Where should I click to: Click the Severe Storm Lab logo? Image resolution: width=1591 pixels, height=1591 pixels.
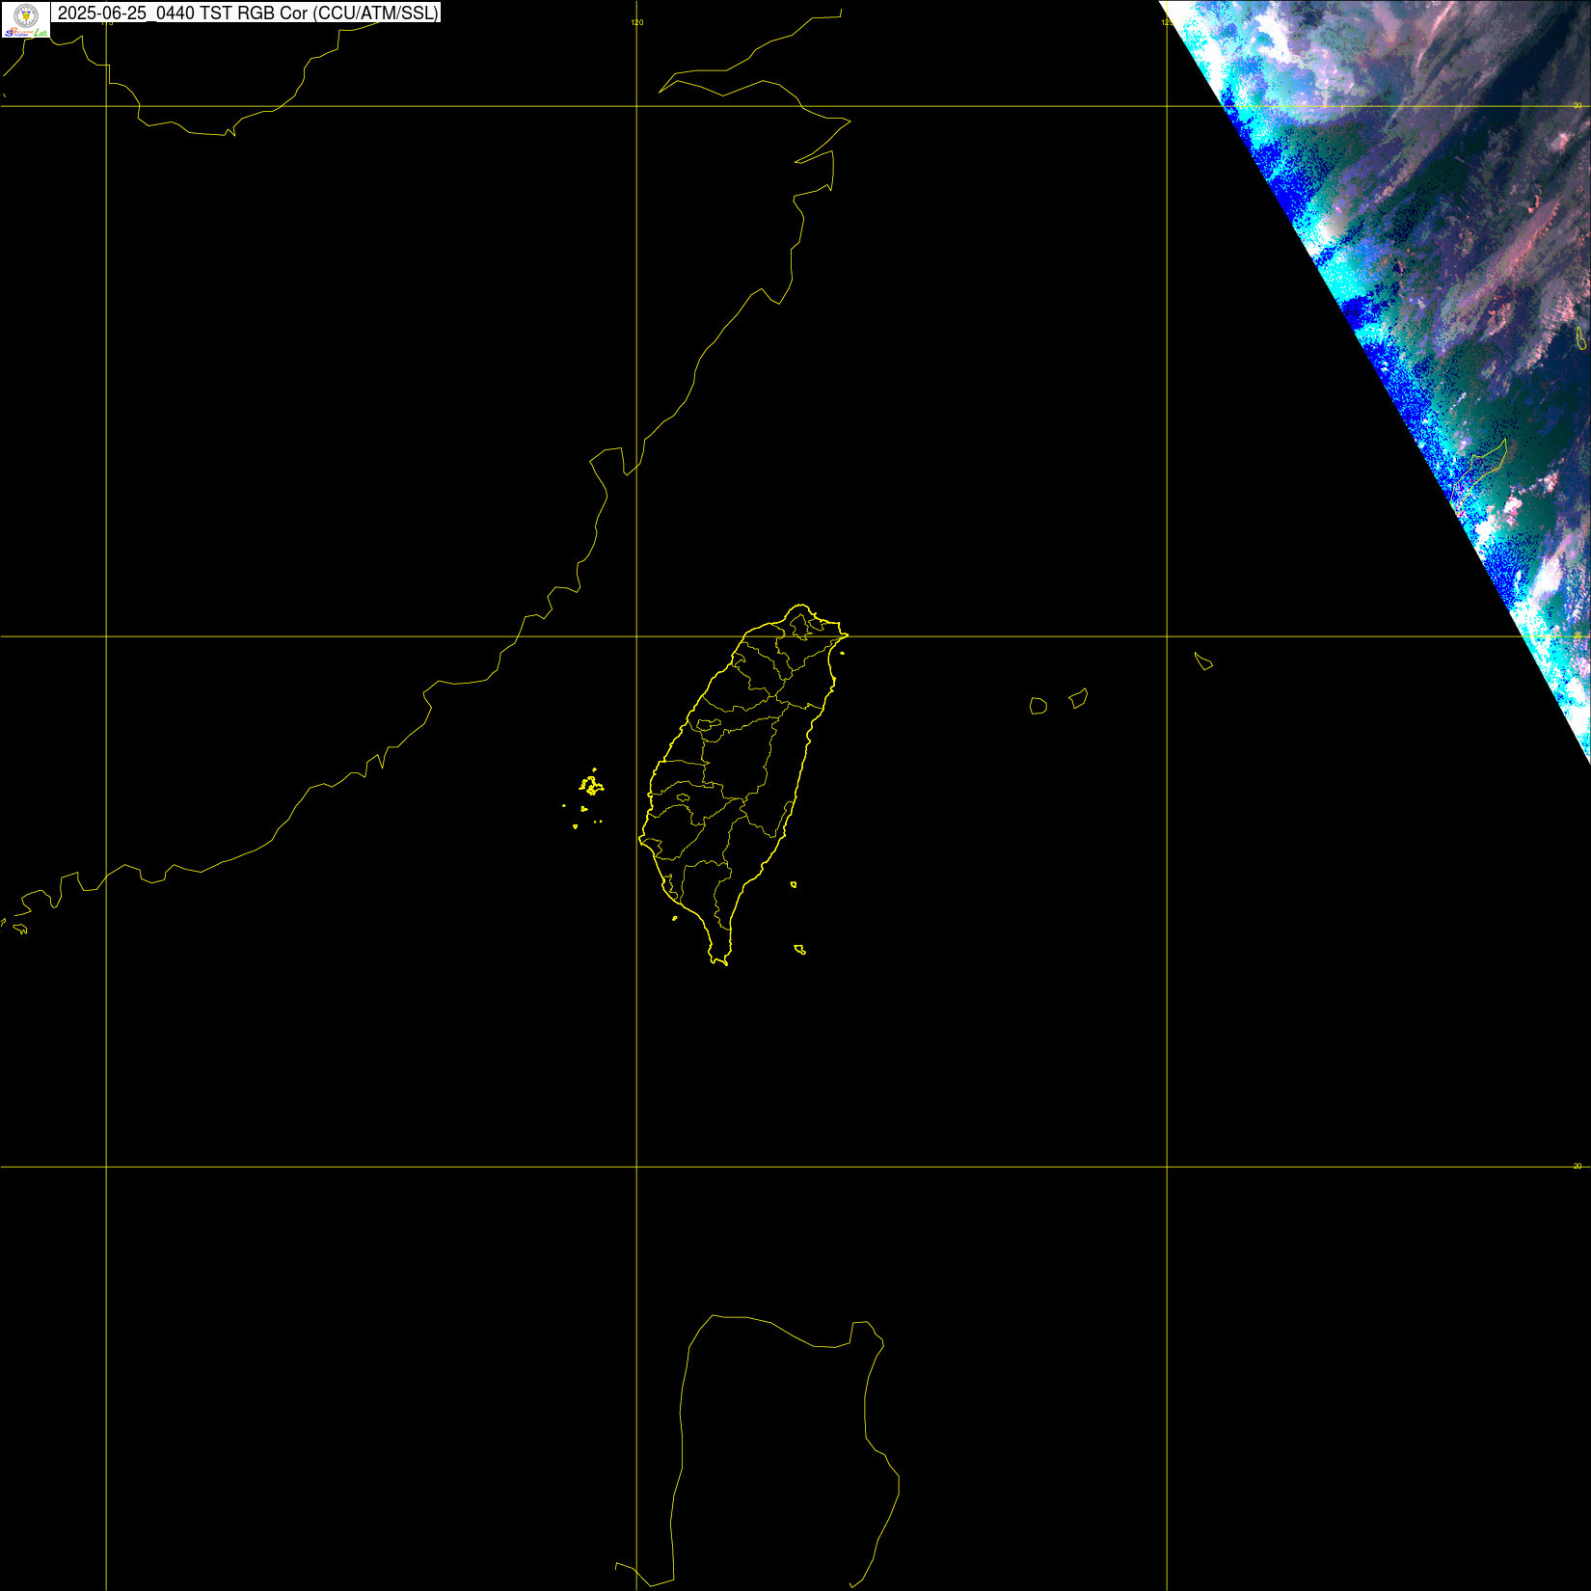point(26,19)
